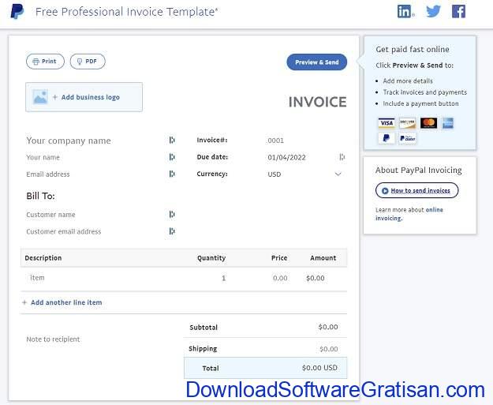
Task: Click the Include a payment button bullet
Action: [x=420, y=103]
